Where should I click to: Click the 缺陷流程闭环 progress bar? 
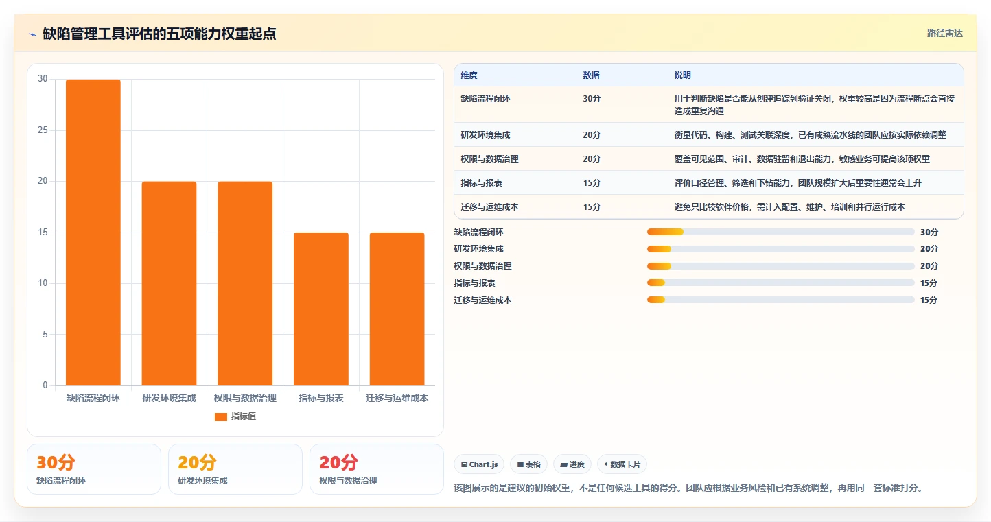pyautogui.click(x=781, y=232)
